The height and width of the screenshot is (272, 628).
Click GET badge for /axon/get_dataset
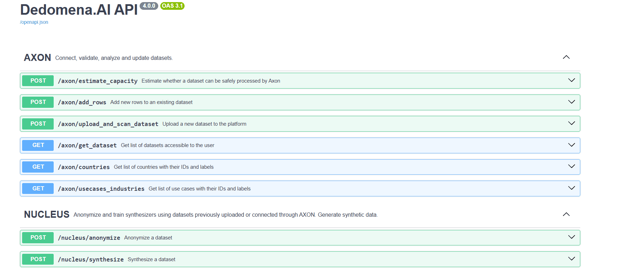pyautogui.click(x=38, y=145)
